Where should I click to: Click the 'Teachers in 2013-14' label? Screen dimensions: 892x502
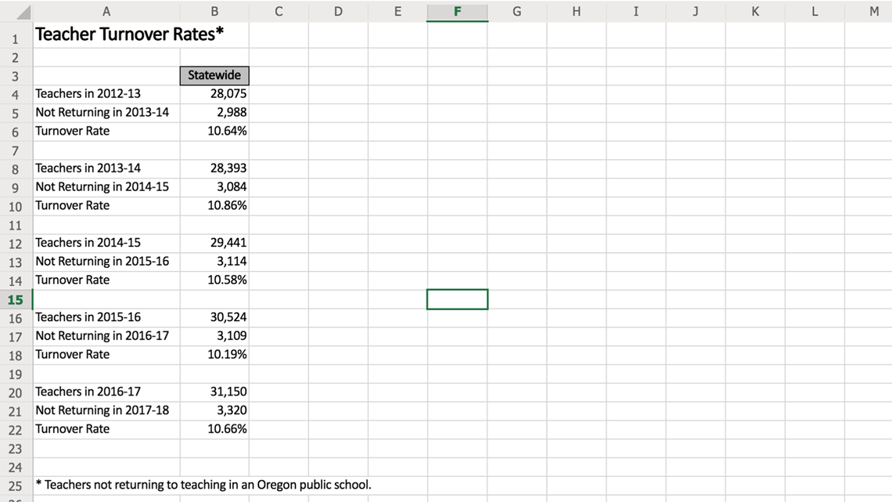coord(88,168)
